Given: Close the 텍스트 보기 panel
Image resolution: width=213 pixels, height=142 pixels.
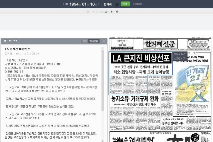Looking at the screenshot, I should [104, 41].
